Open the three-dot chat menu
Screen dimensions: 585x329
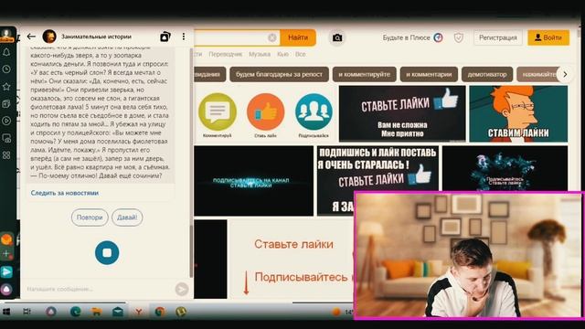coord(184,37)
